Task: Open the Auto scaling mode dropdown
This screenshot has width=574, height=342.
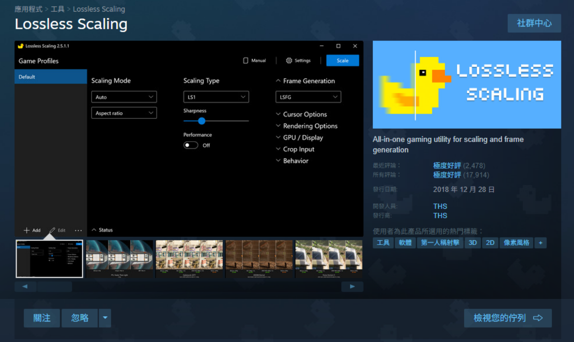Action: [x=124, y=97]
